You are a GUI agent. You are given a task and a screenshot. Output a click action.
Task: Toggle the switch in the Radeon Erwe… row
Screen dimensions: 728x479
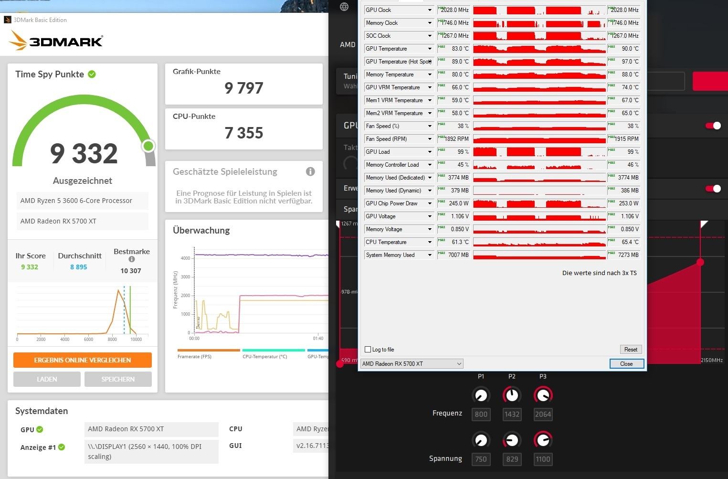(x=713, y=189)
